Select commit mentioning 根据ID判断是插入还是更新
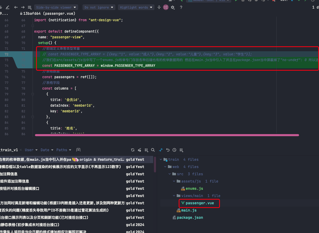 [76, 203]
